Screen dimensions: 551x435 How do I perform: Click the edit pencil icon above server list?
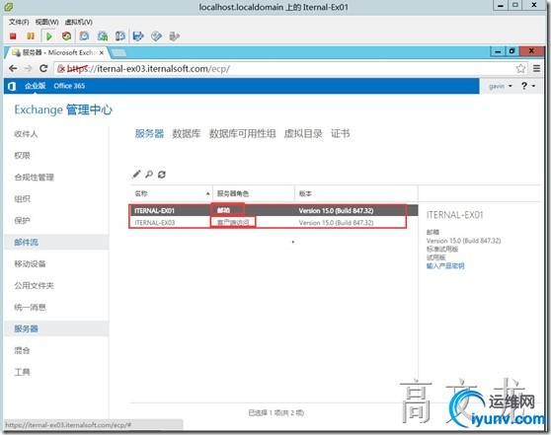(x=136, y=175)
